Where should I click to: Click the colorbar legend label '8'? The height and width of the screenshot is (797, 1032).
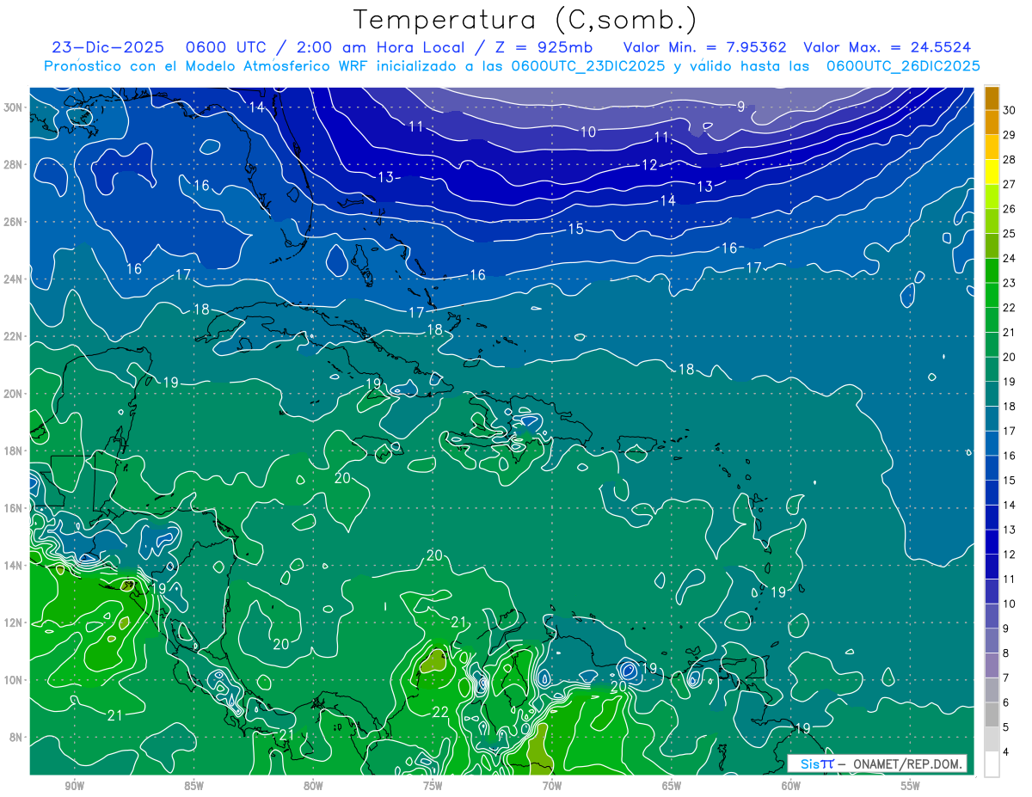coord(1006,653)
